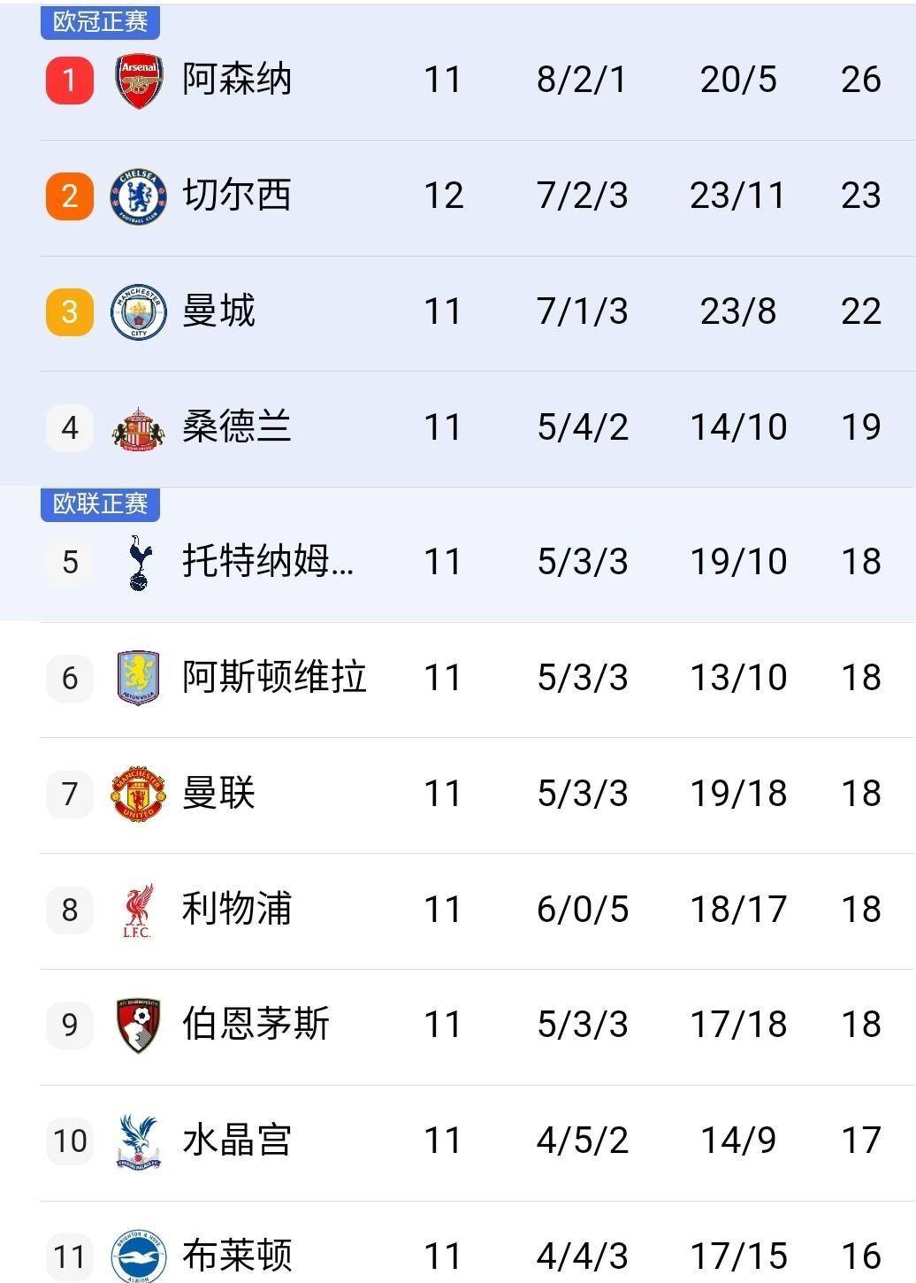The width and height of the screenshot is (916, 1283).
Task: Click the Liverpool L.F.C. logo
Action: click(137, 910)
